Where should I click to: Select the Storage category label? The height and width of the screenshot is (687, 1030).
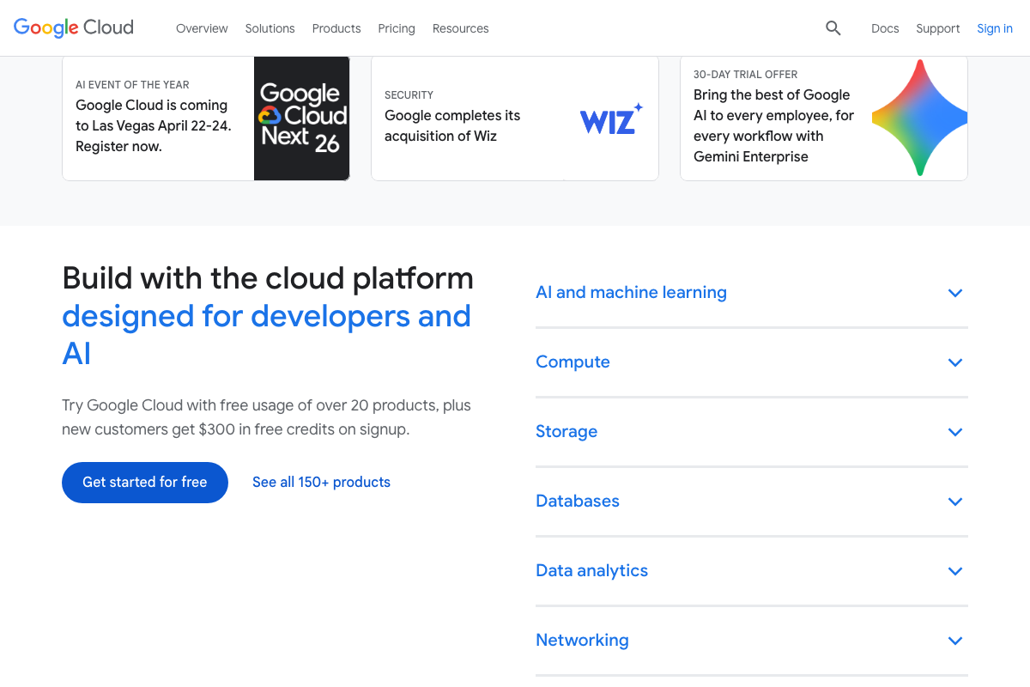pos(566,432)
